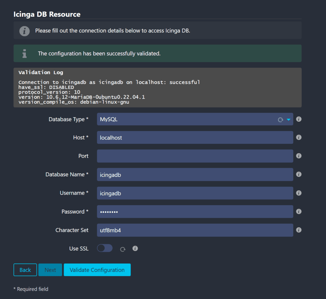Click the info icon next to Host
326x299 pixels.
coord(299,138)
